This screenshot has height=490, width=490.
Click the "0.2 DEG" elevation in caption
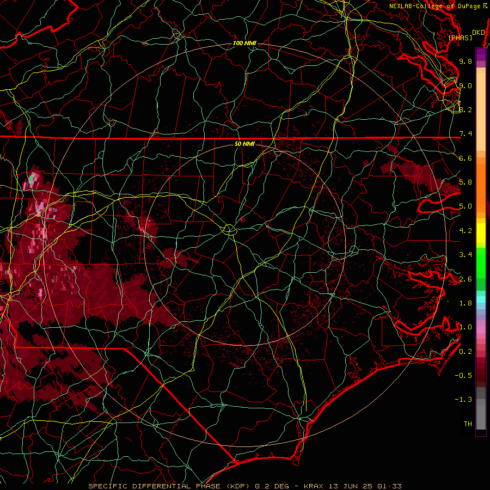272,486
